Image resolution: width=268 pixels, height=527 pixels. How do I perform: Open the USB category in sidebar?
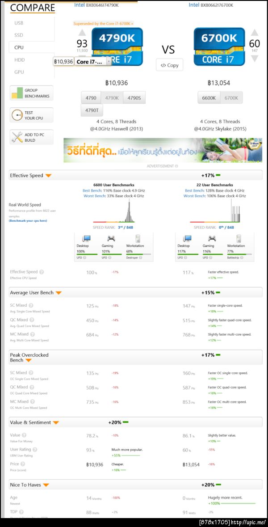click(x=19, y=23)
